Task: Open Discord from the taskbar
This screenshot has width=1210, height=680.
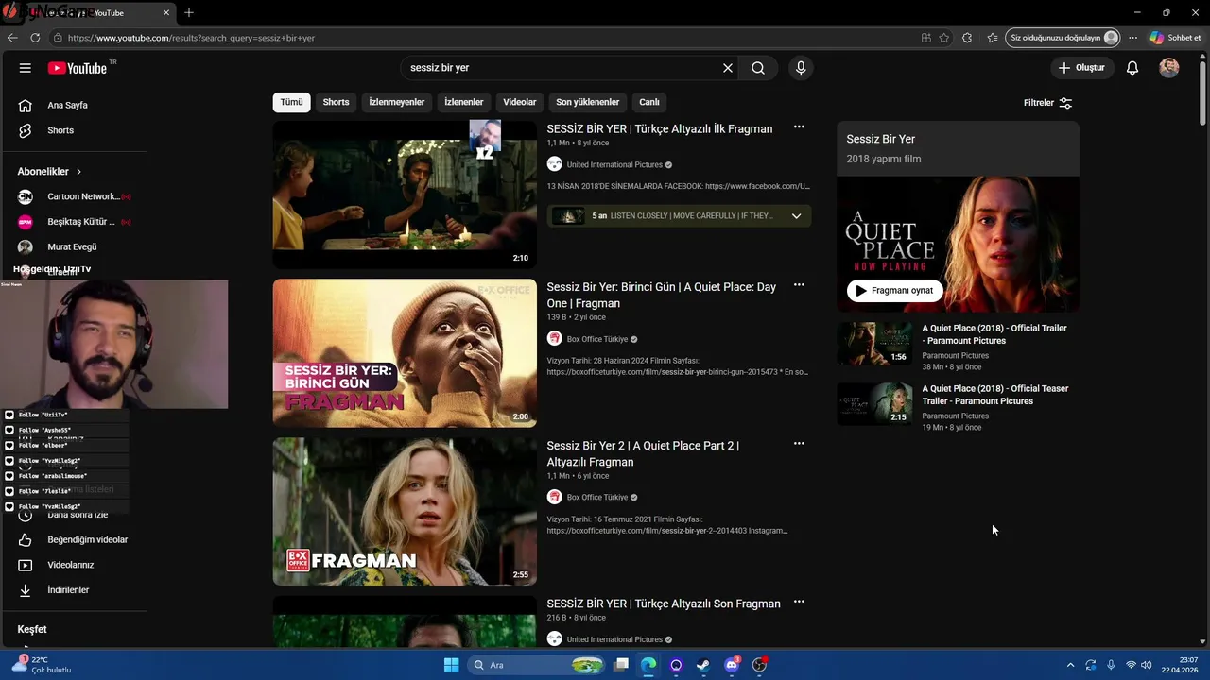Action: pyautogui.click(x=732, y=665)
